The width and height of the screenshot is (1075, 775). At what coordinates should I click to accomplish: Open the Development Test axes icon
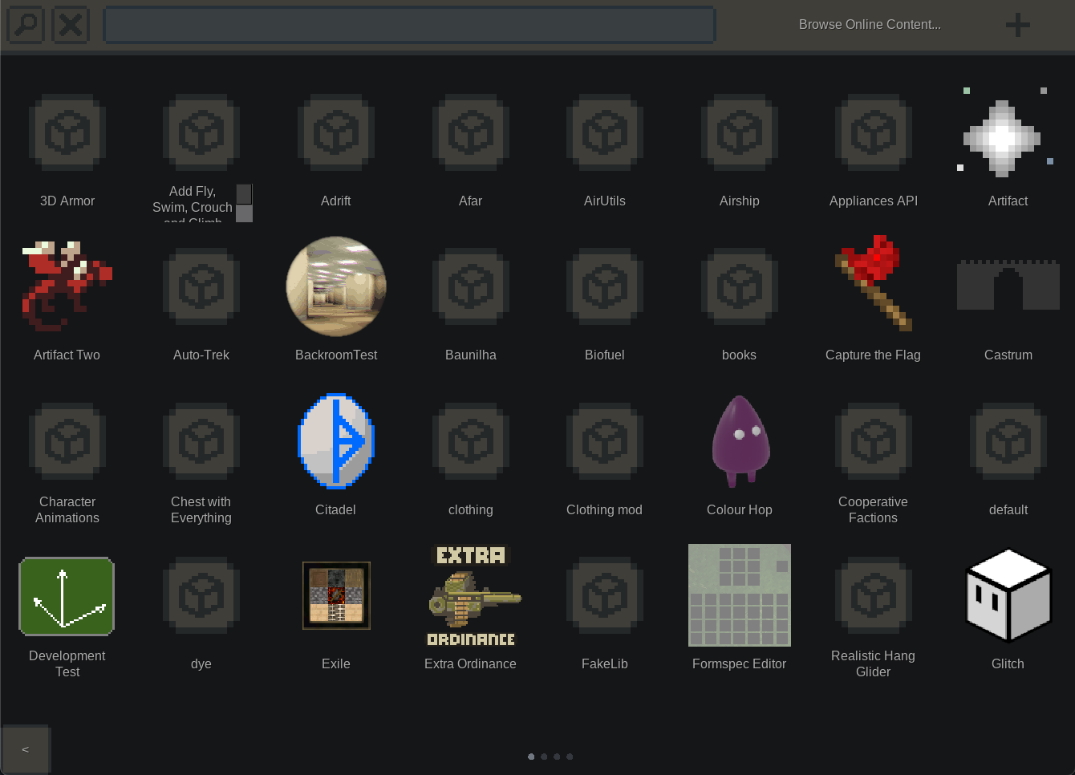(67, 596)
